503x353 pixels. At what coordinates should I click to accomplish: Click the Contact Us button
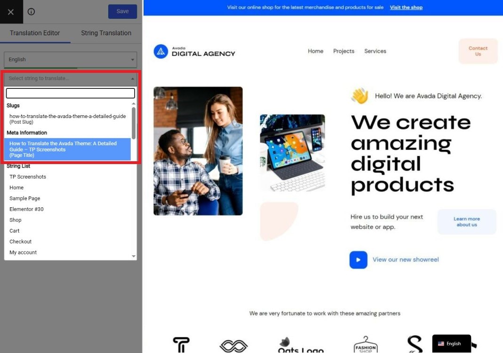(x=478, y=51)
